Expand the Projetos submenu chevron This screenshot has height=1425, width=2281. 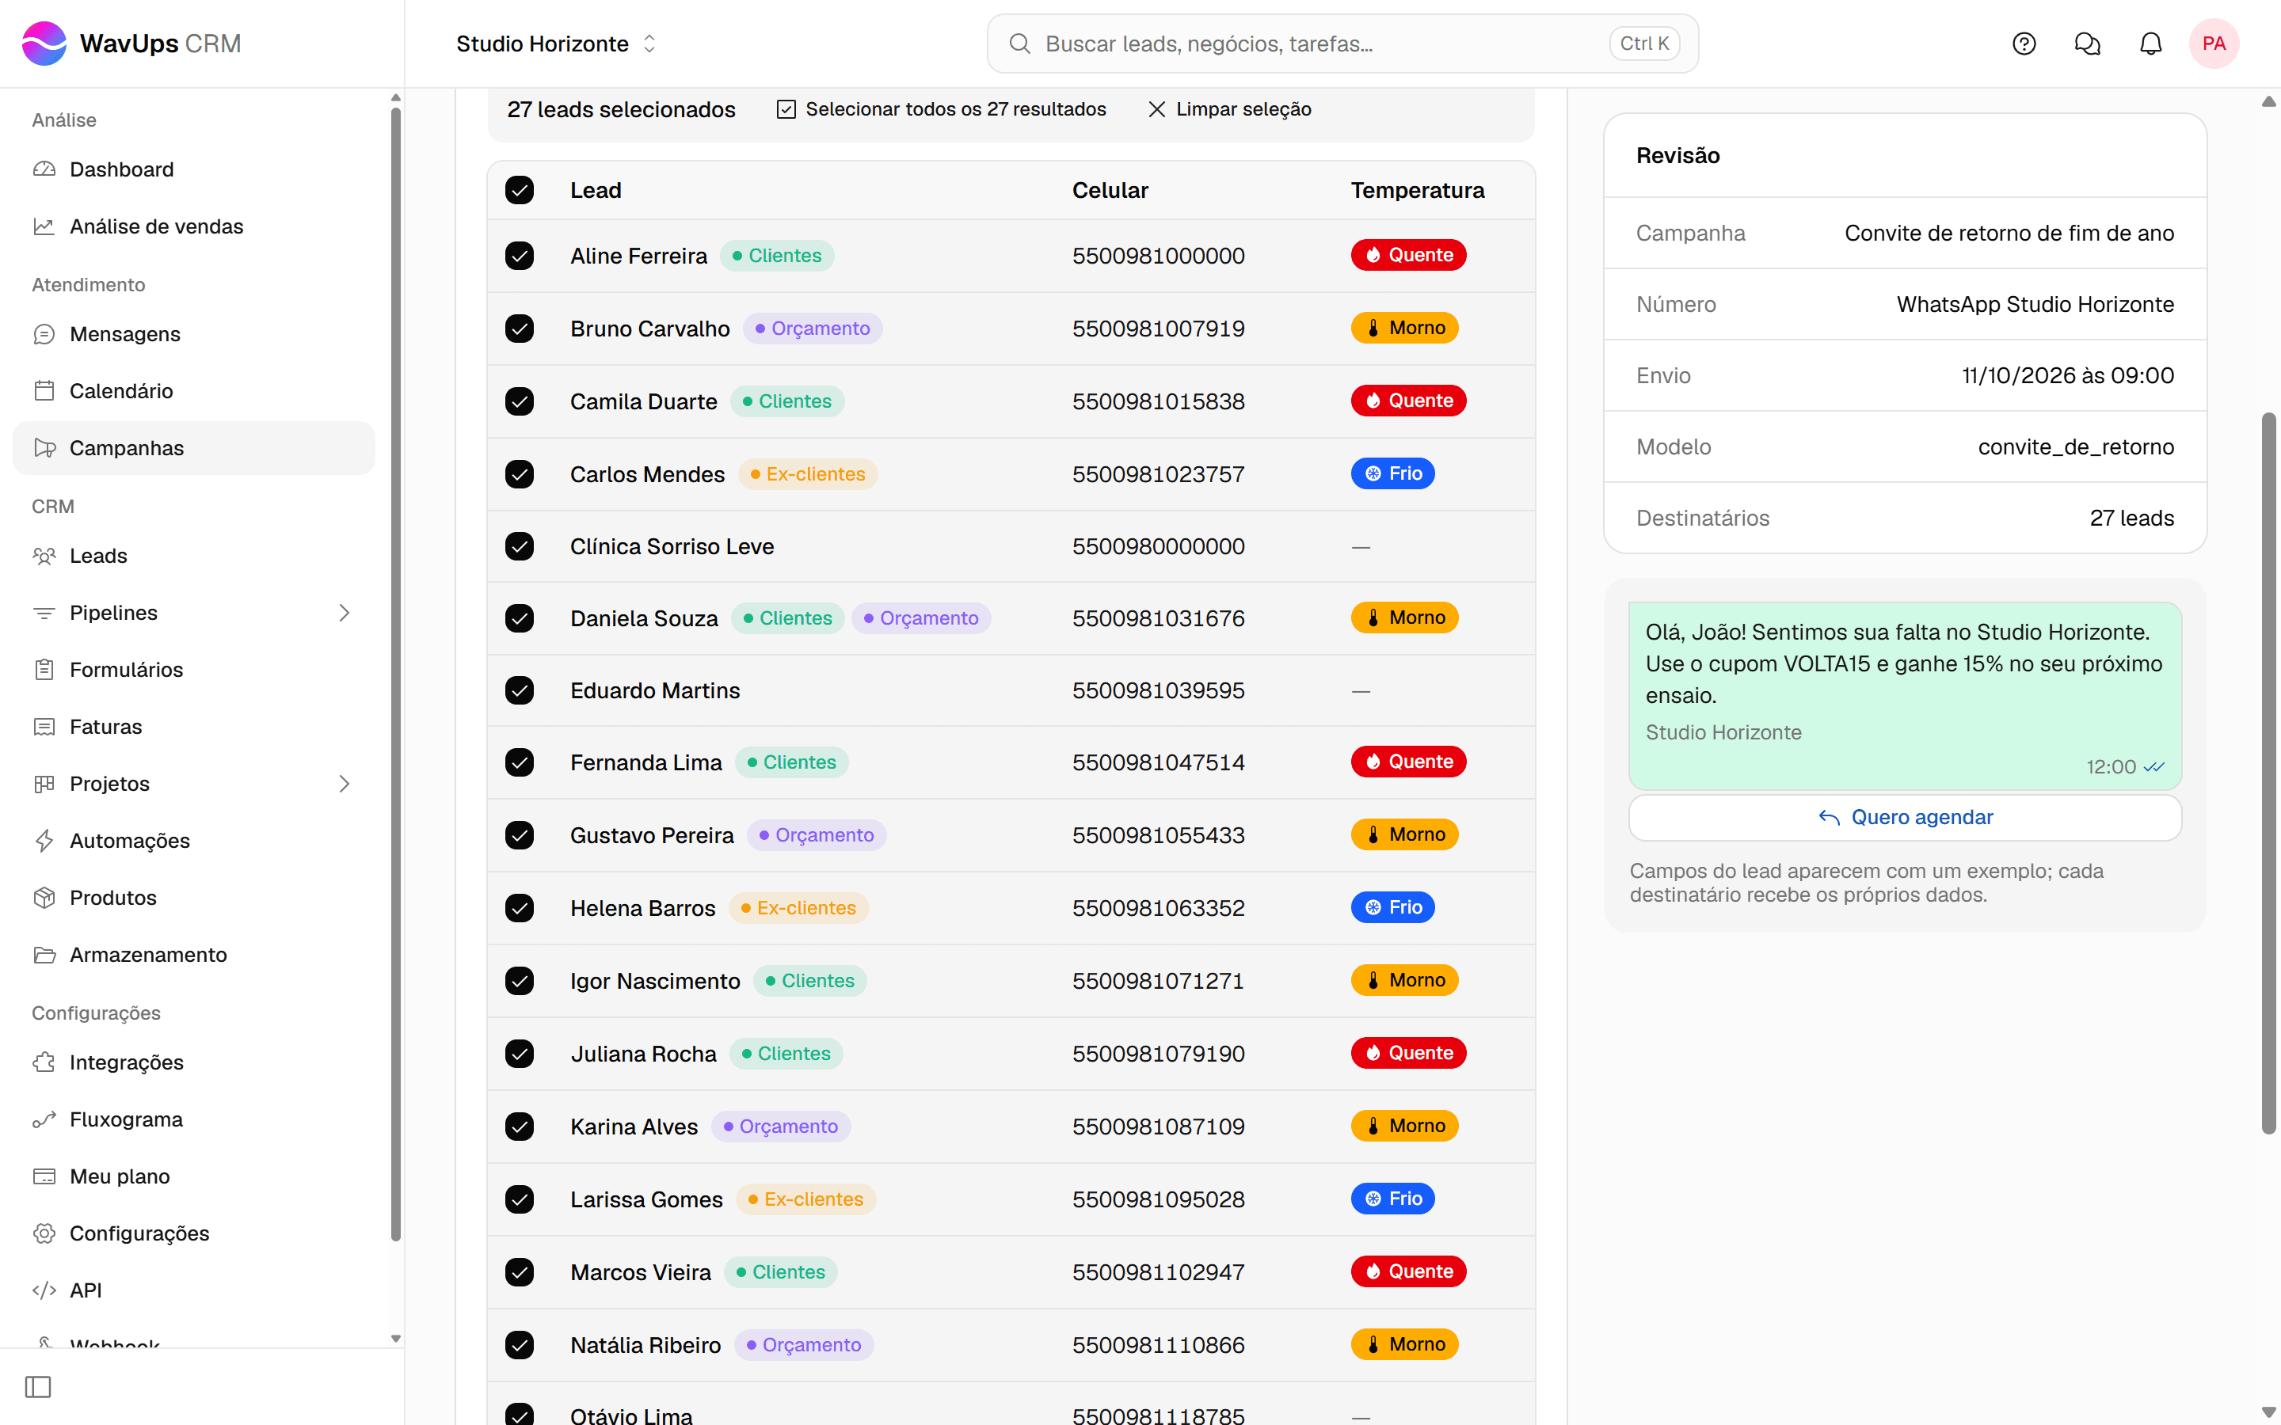[344, 783]
